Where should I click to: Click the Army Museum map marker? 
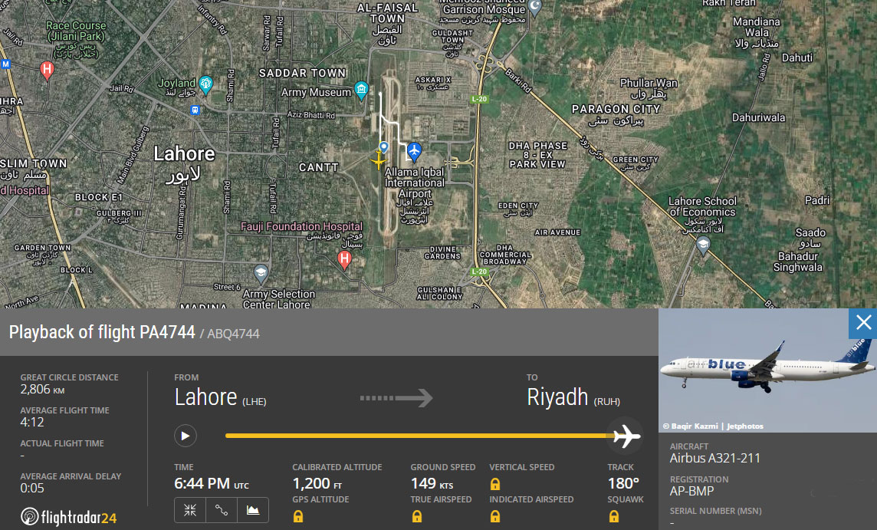(361, 91)
